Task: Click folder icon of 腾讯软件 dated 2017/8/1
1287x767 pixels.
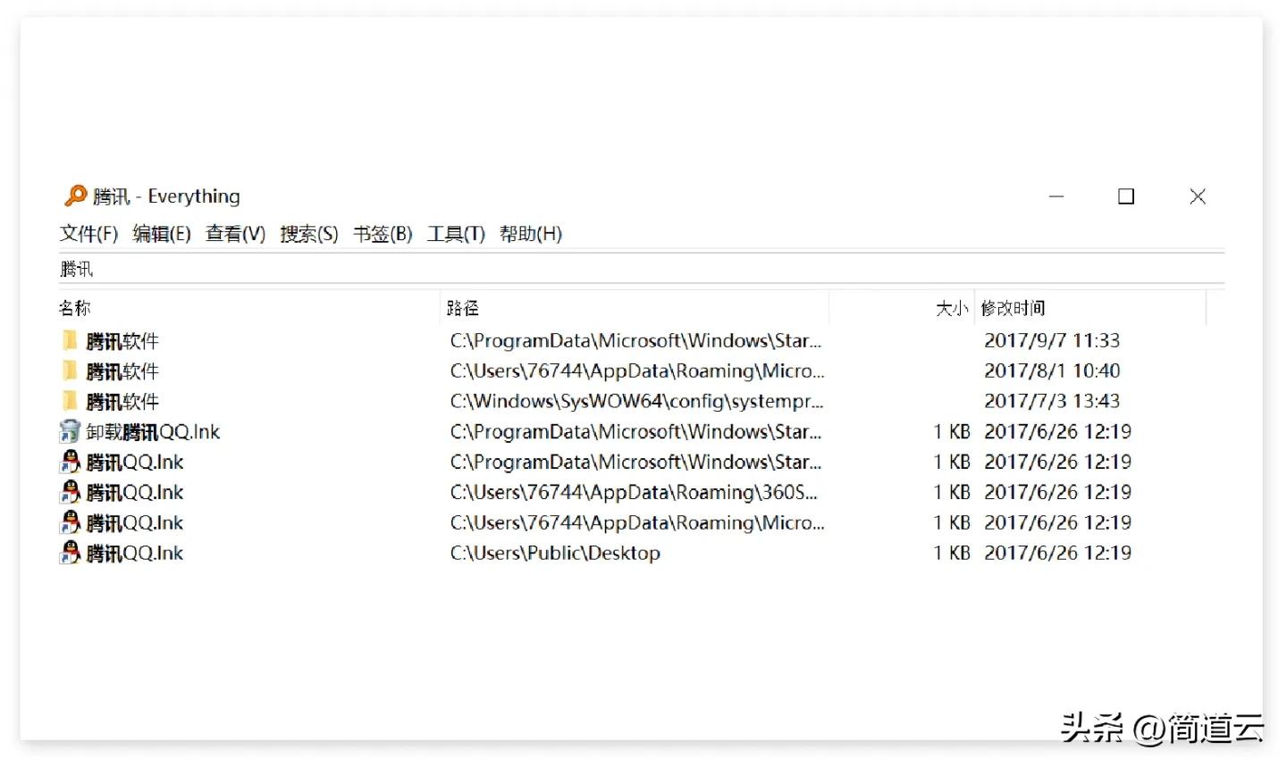Action: coord(70,371)
